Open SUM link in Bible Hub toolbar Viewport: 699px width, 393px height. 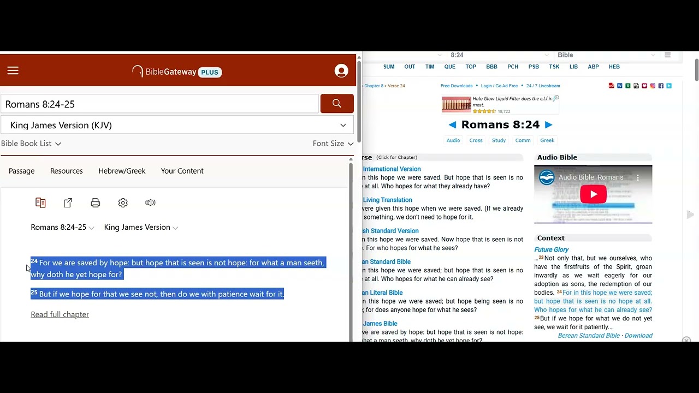(x=389, y=67)
